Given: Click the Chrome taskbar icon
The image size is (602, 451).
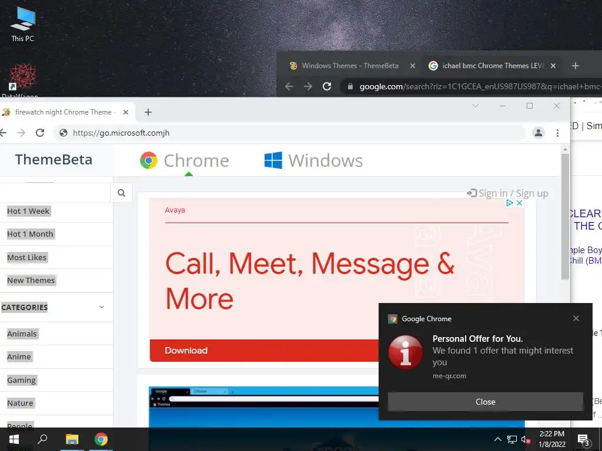Looking at the screenshot, I should 101,439.
